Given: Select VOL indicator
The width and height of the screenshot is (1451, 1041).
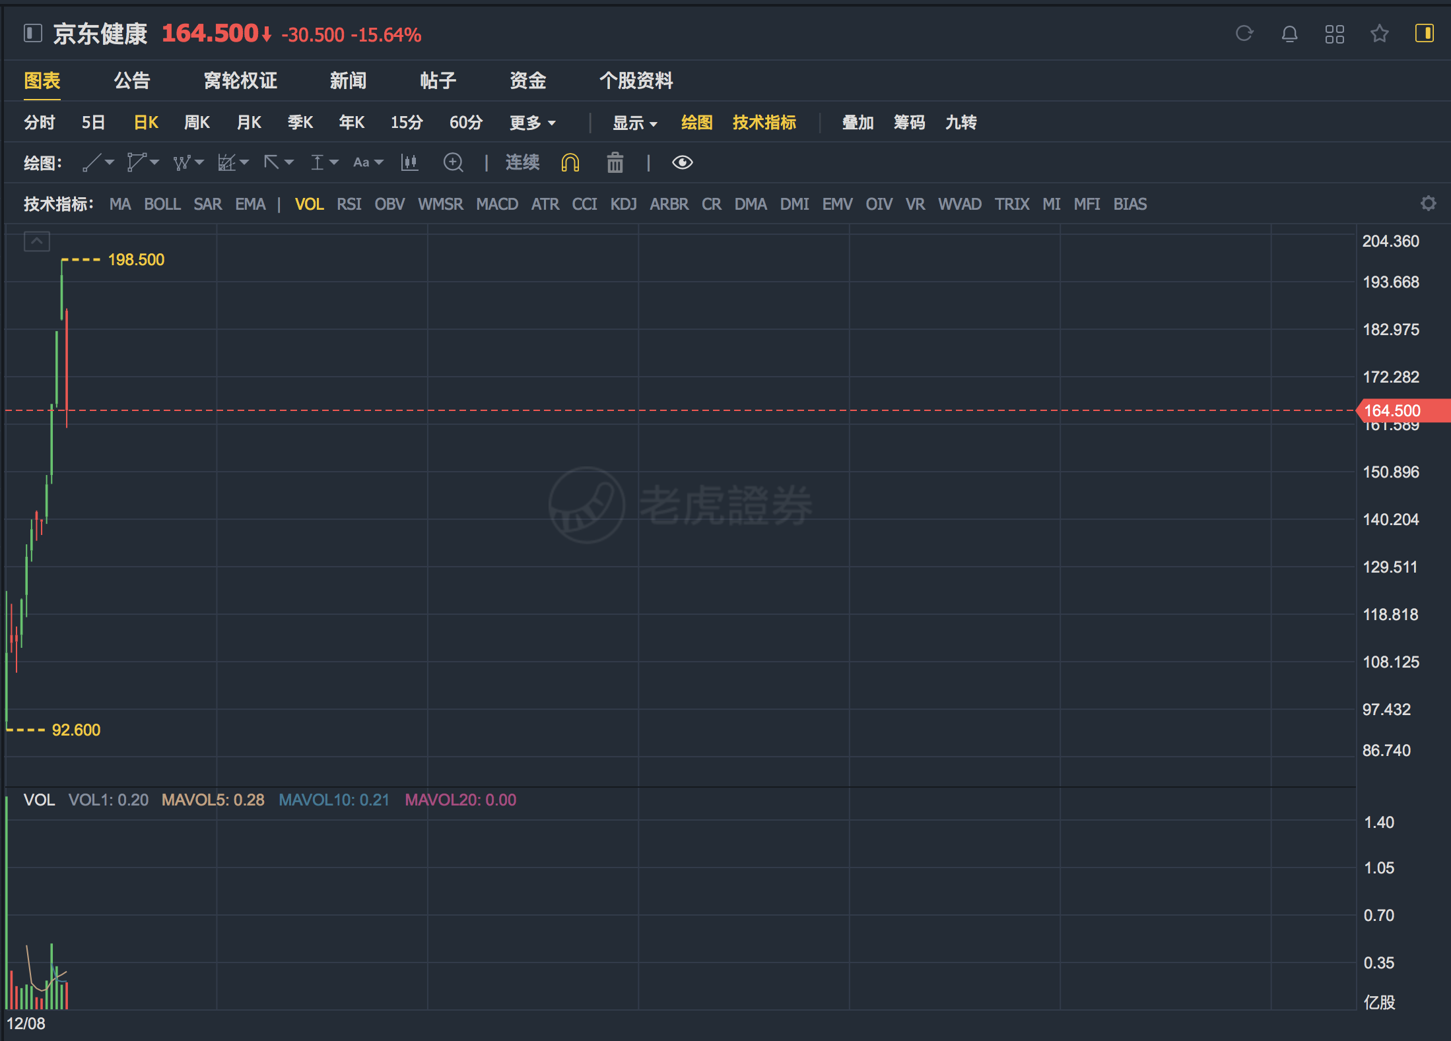Looking at the screenshot, I should click(x=309, y=204).
